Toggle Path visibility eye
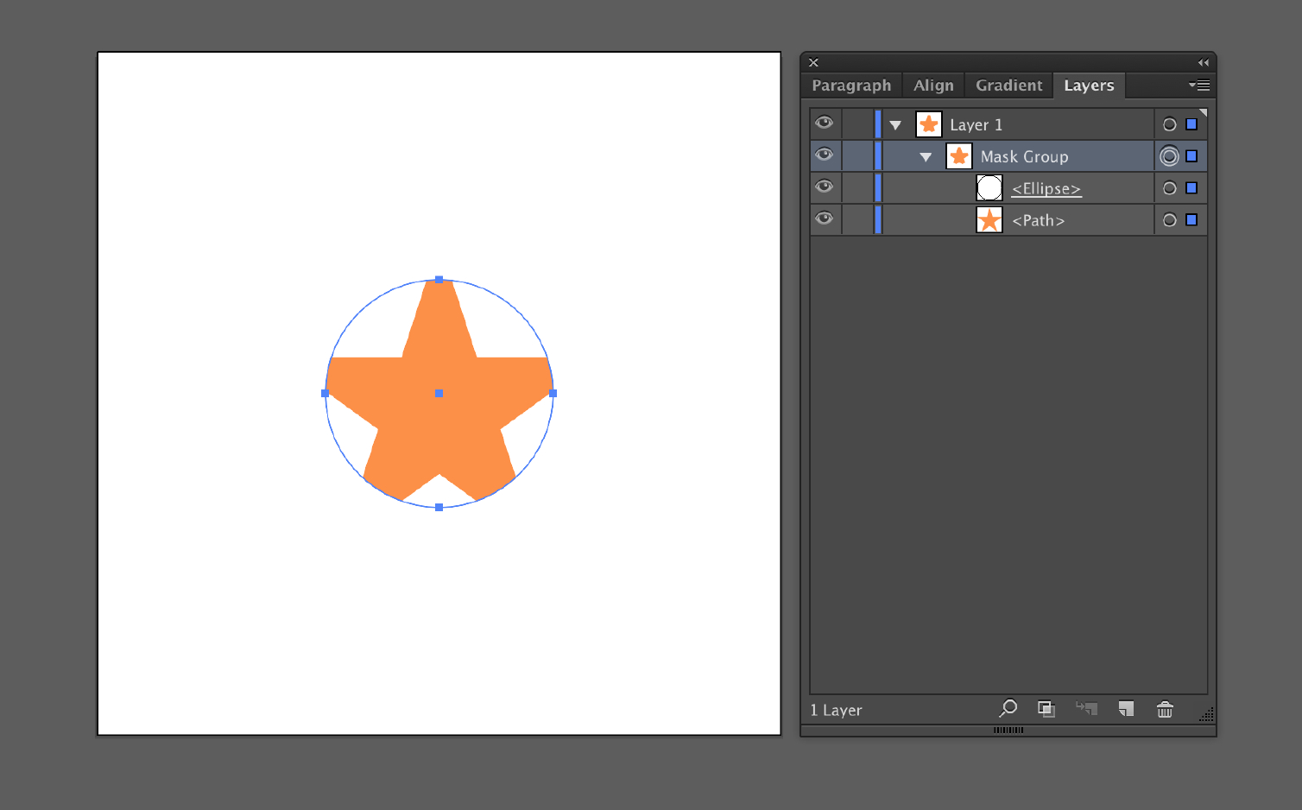 point(825,218)
